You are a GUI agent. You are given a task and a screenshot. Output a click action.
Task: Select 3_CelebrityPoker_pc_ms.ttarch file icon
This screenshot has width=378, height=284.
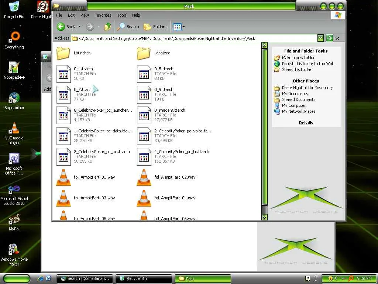(63, 157)
